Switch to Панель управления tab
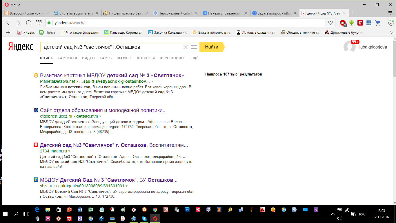The width and height of the screenshot is (396, 223). 226,13
